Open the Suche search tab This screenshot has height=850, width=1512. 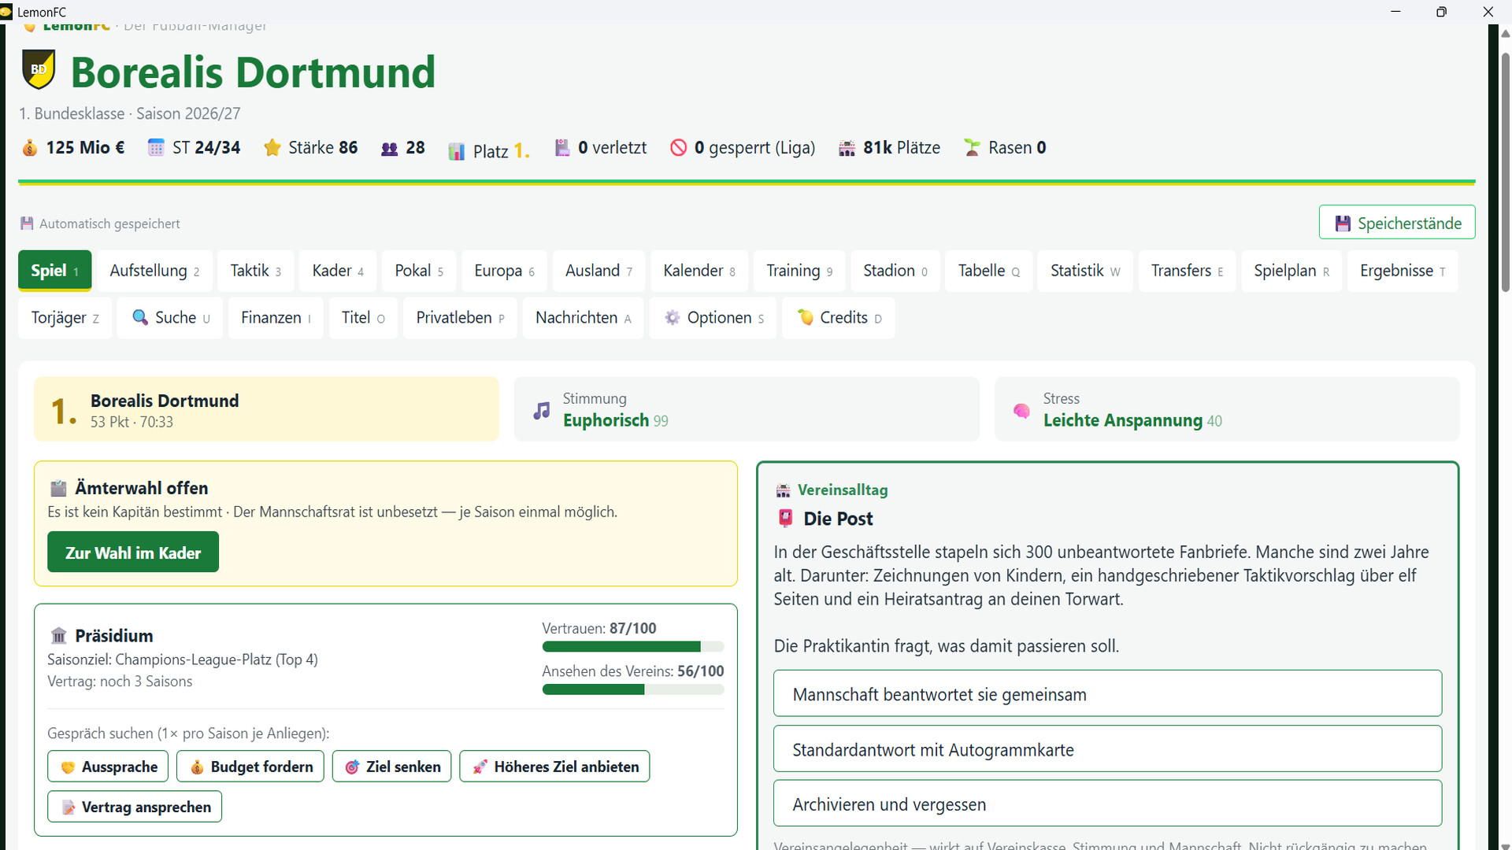tap(170, 318)
